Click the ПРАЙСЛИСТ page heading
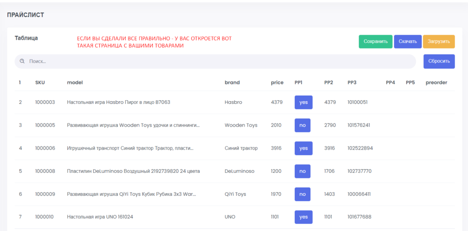Screen dimensions: 468x231 point(26,15)
